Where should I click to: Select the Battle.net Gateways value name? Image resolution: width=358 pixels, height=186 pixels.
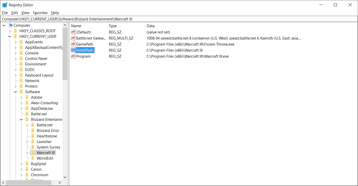(x=91, y=38)
